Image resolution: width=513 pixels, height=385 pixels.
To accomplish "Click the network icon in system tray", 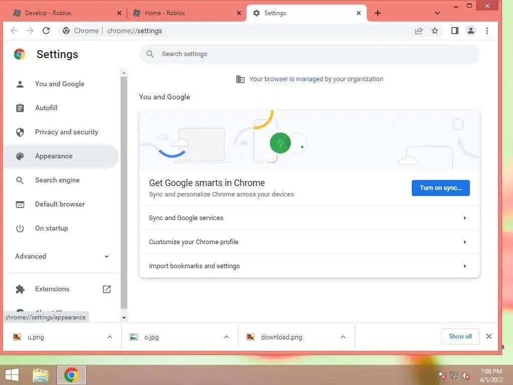I will click(454, 375).
